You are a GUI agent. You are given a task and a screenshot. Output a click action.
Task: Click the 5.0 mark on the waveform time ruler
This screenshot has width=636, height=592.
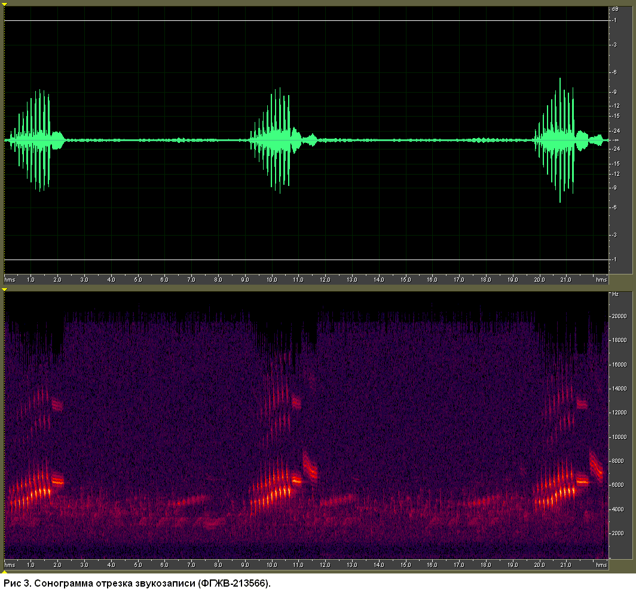click(x=138, y=280)
